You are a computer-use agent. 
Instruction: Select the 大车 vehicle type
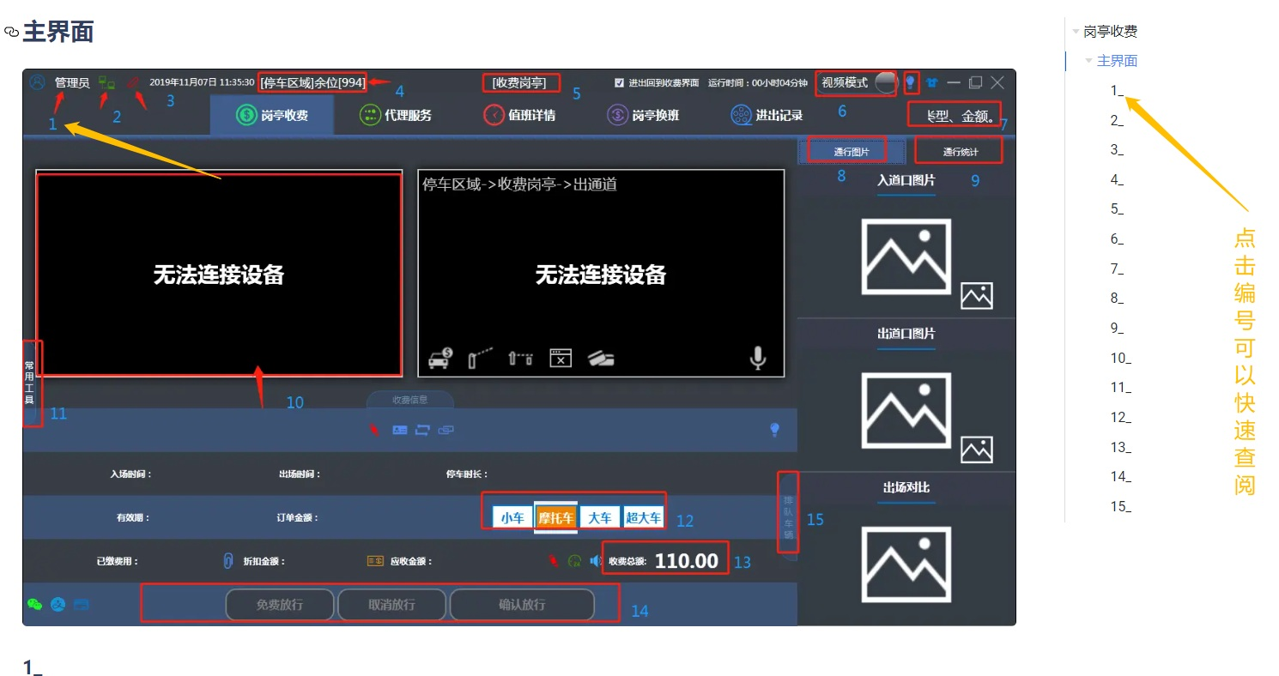[600, 517]
